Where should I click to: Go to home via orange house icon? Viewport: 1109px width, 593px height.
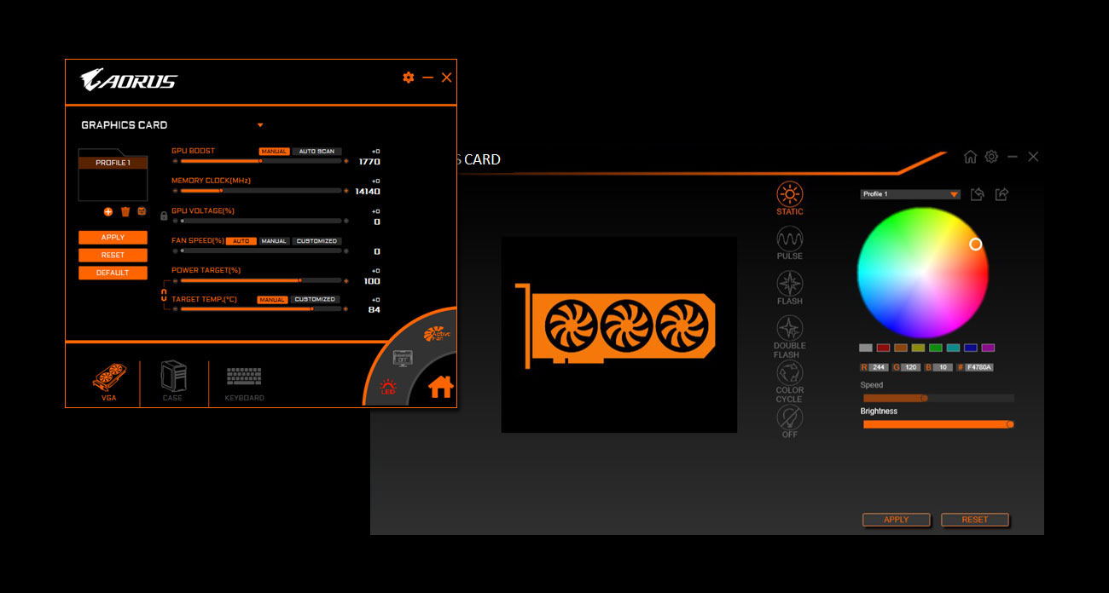[440, 386]
